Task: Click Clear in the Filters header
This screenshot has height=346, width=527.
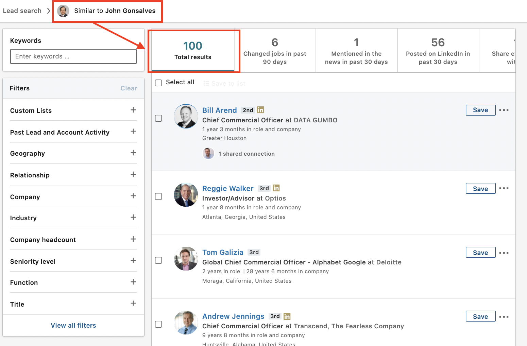Action: pyautogui.click(x=129, y=88)
